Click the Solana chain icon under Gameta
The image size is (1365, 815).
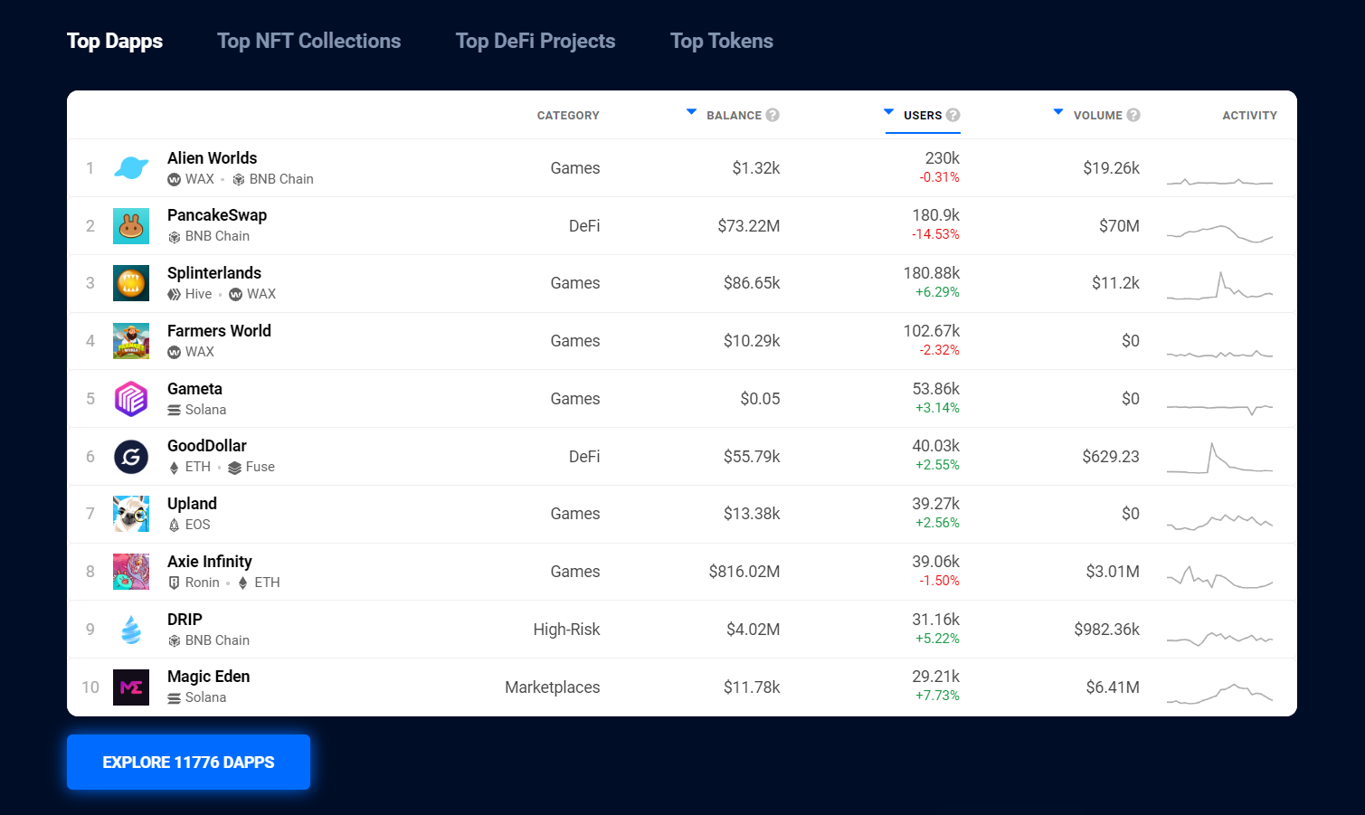click(x=174, y=410)
